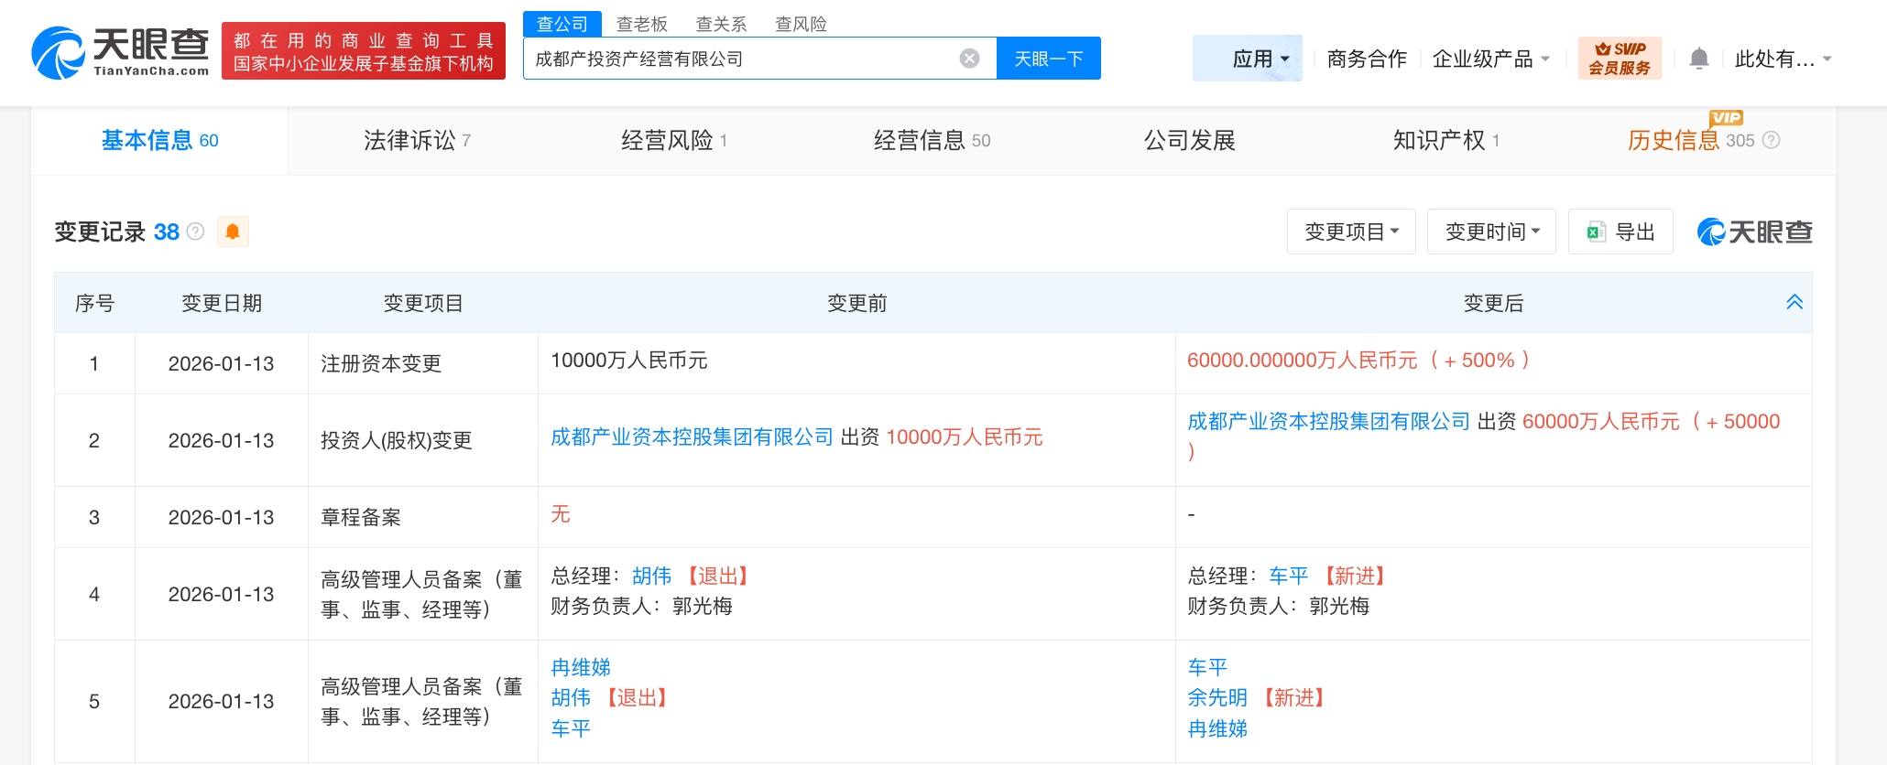The width and height of the screenshot is (1887, 765).
Task: Collapse table with double-chevron icon
Action: (x=1794, y=302)
